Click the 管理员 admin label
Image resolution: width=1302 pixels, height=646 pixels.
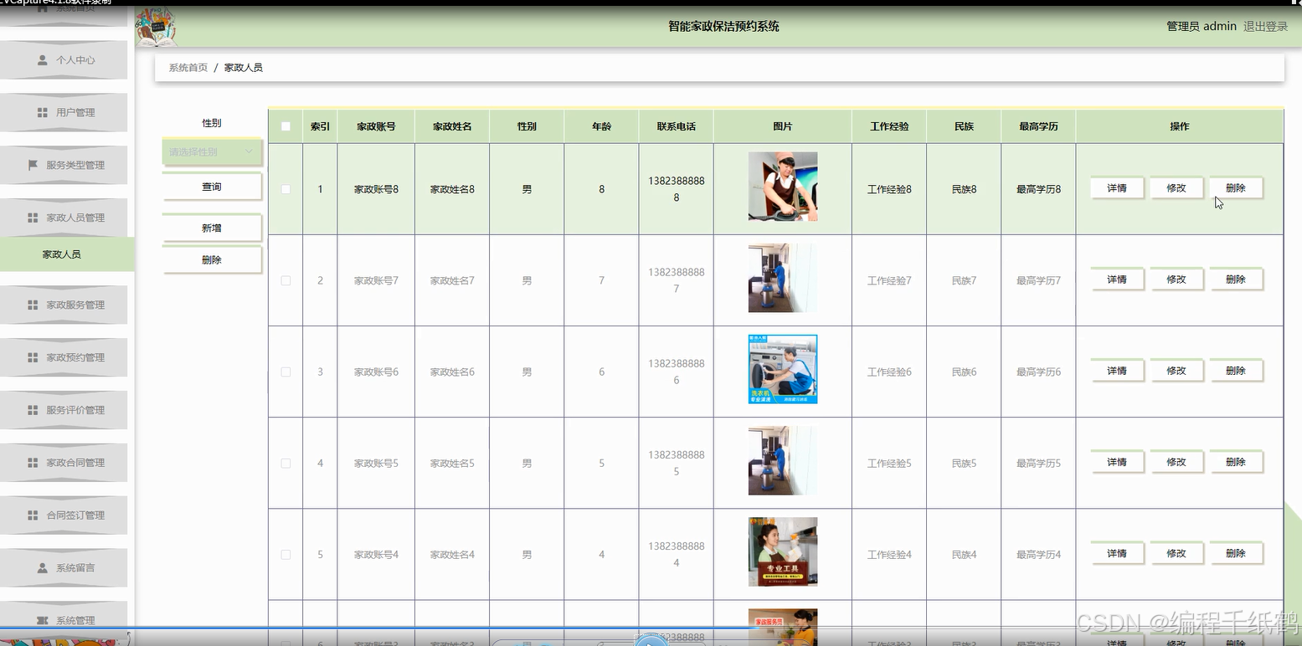(1202, 27)
